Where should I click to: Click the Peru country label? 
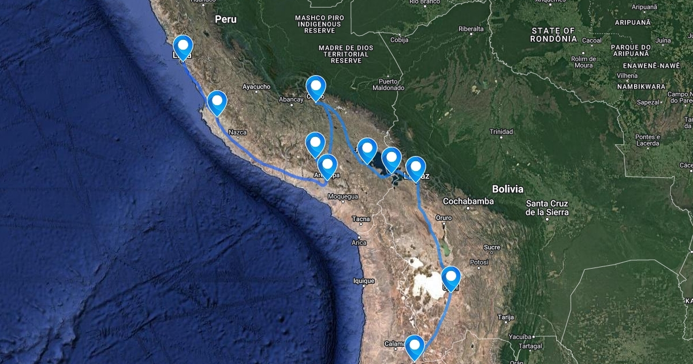(226, 19)
